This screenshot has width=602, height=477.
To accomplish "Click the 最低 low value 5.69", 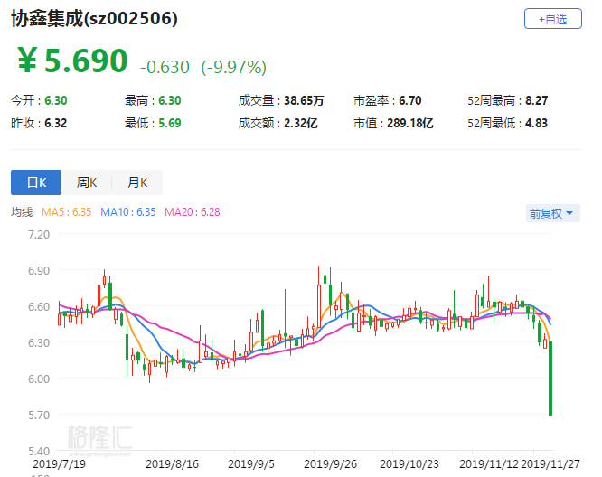I will click(x=170, y=123).
